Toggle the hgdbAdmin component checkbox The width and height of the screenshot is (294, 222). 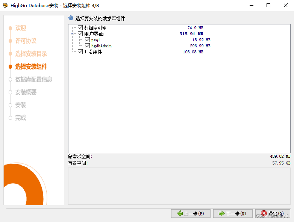point(87,46)
